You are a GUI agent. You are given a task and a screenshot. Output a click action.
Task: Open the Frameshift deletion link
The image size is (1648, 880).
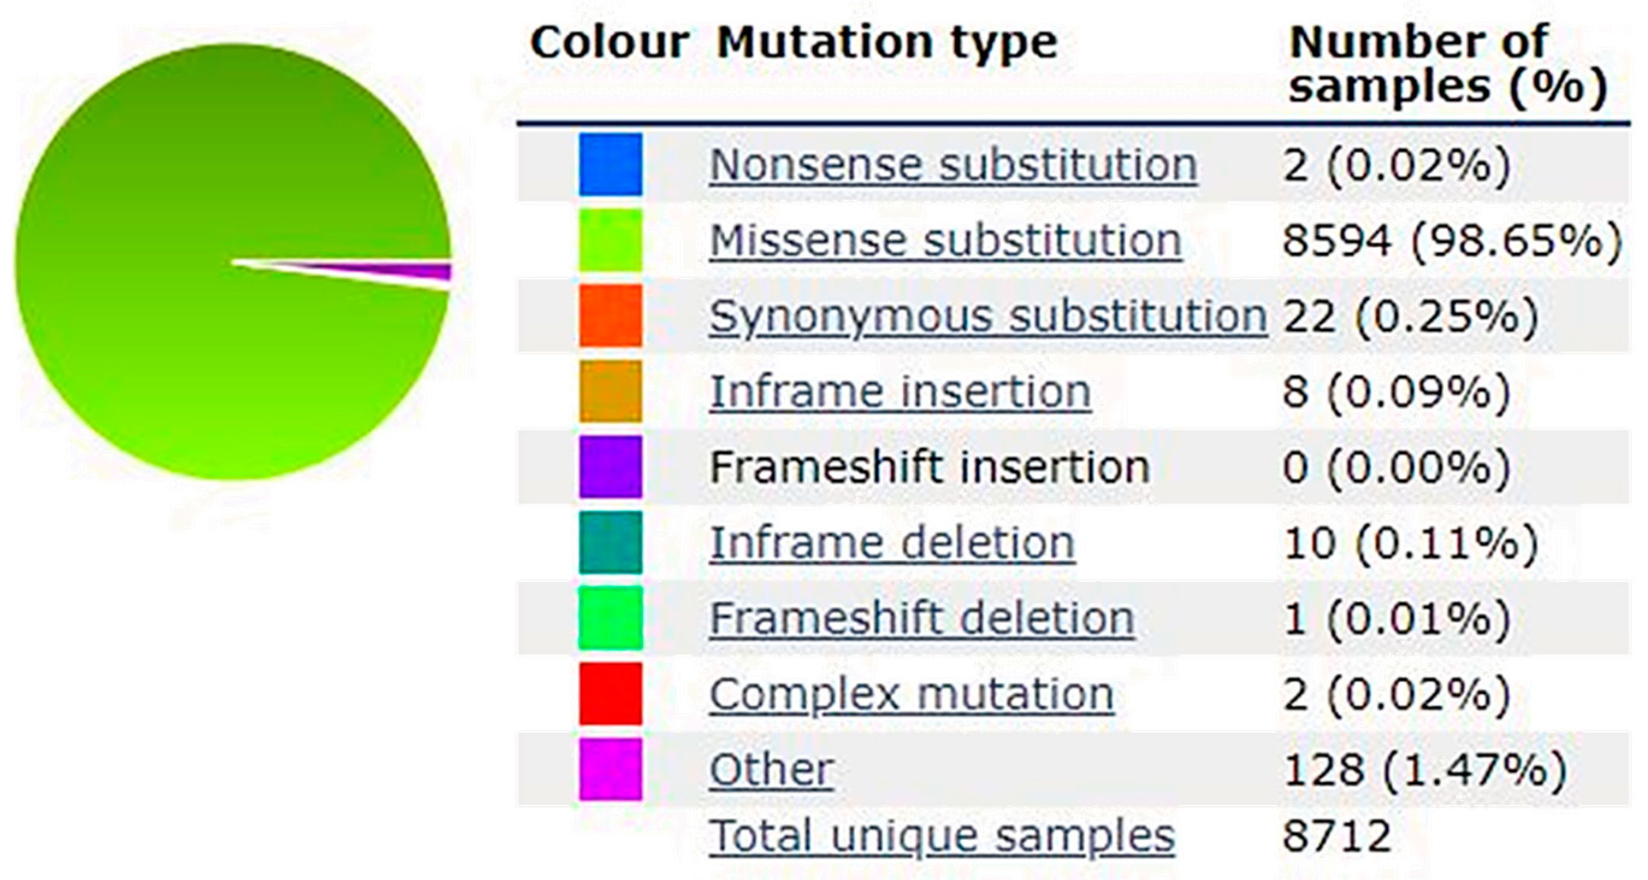tap(922, 618)
